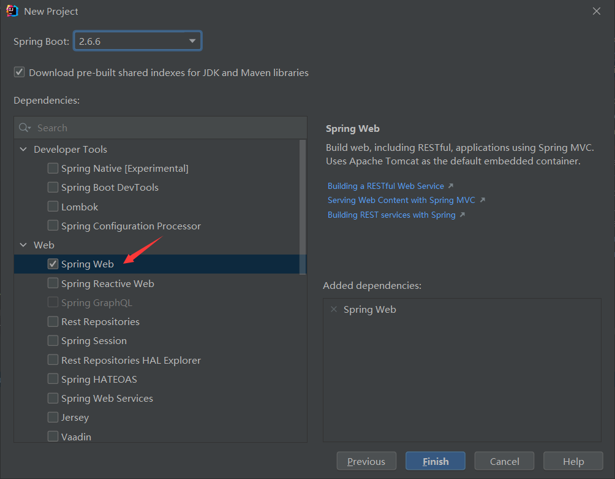Click the search magnifier icon

click(25, 128)
